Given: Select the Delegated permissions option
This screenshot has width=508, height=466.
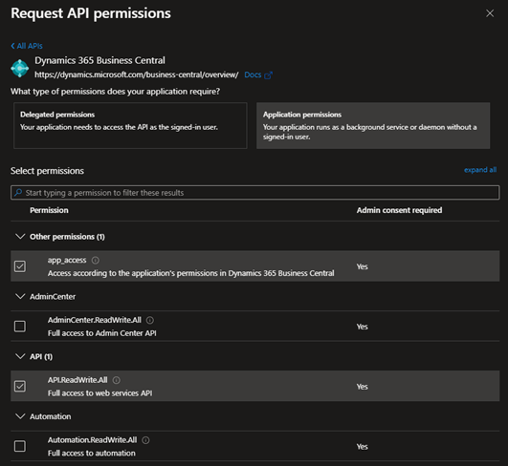Looking at the screenshot, I should coord(130,125).
